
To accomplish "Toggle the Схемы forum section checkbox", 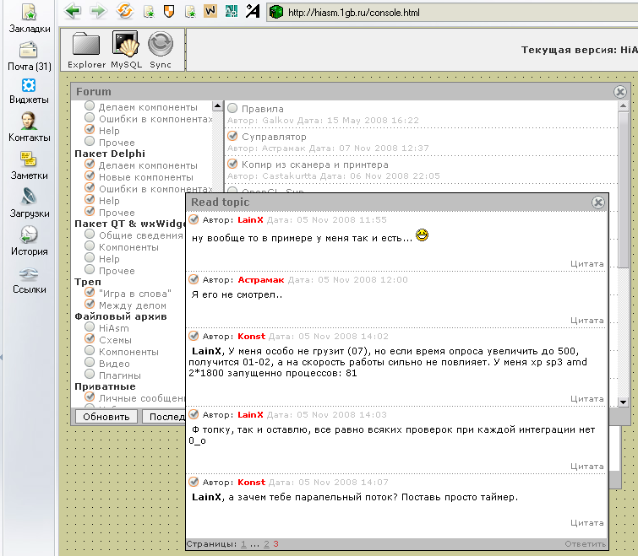I will pyautogui.click(x=90, y=340).
